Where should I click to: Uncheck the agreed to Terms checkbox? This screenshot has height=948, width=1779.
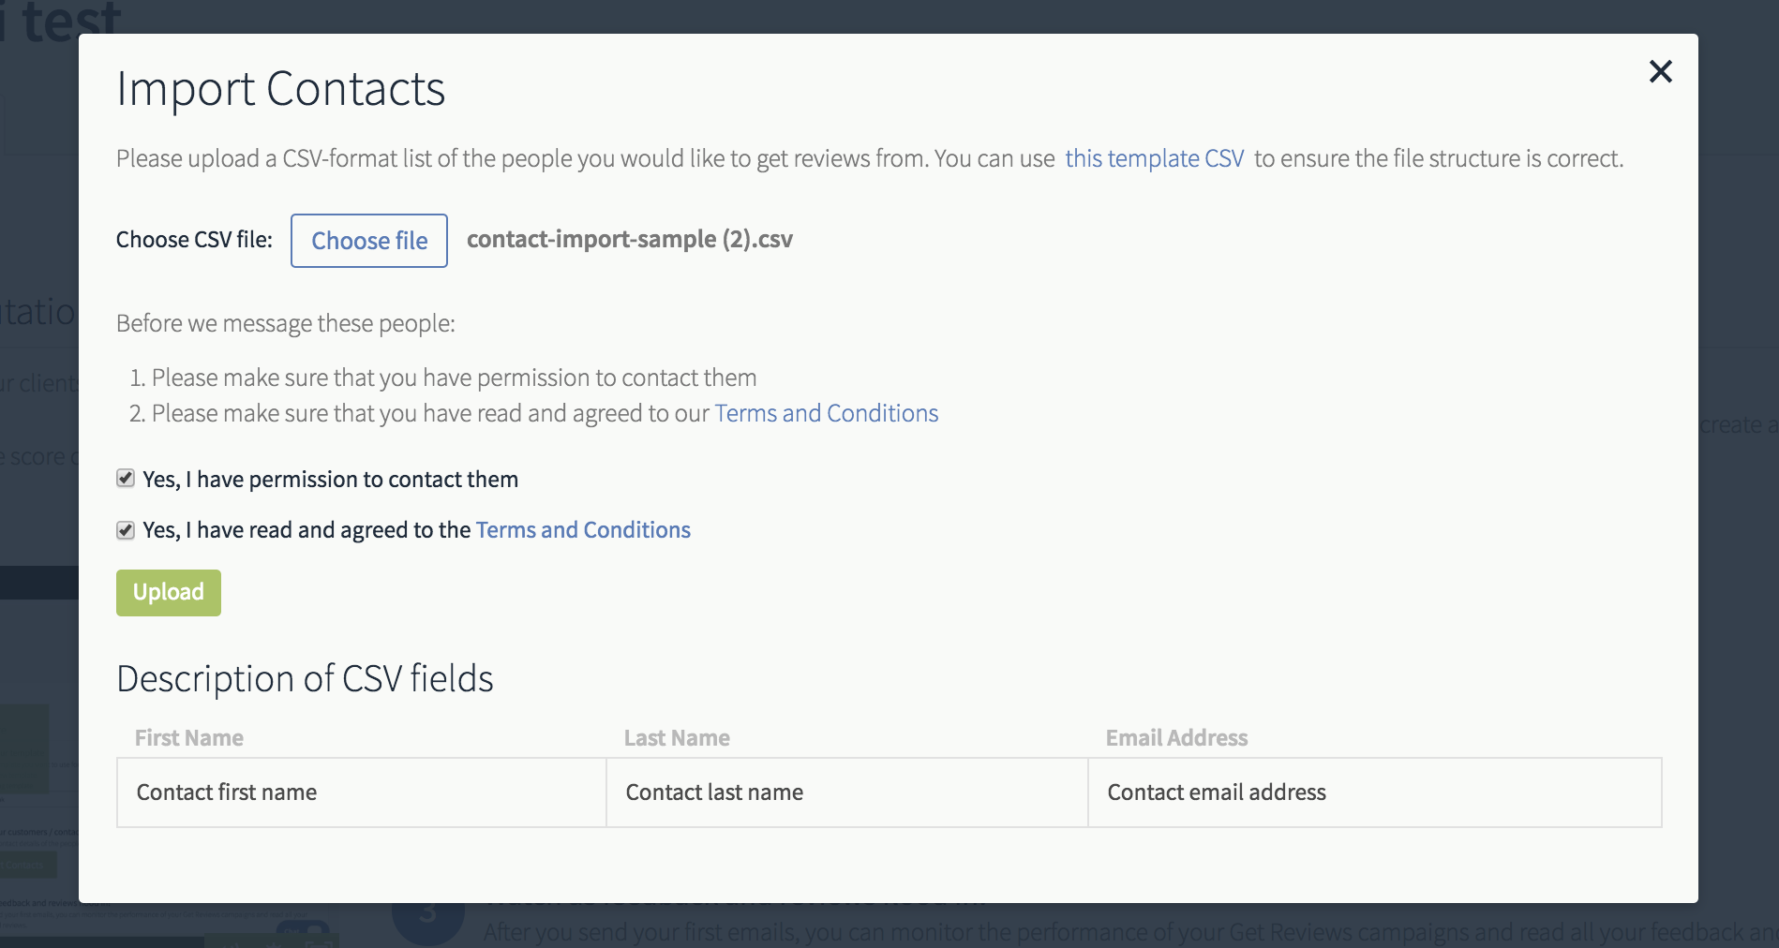tap(126, 530)
